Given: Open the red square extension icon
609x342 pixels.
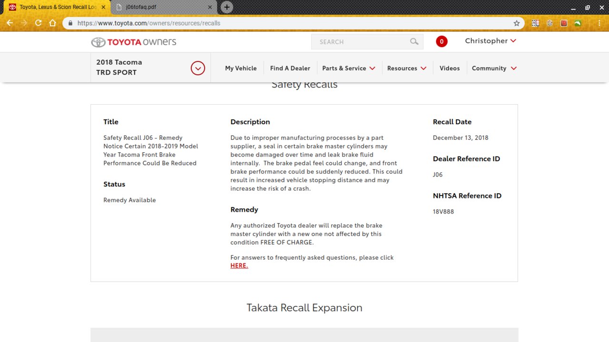Looking at the screenshot, I should tap(564, 23).
